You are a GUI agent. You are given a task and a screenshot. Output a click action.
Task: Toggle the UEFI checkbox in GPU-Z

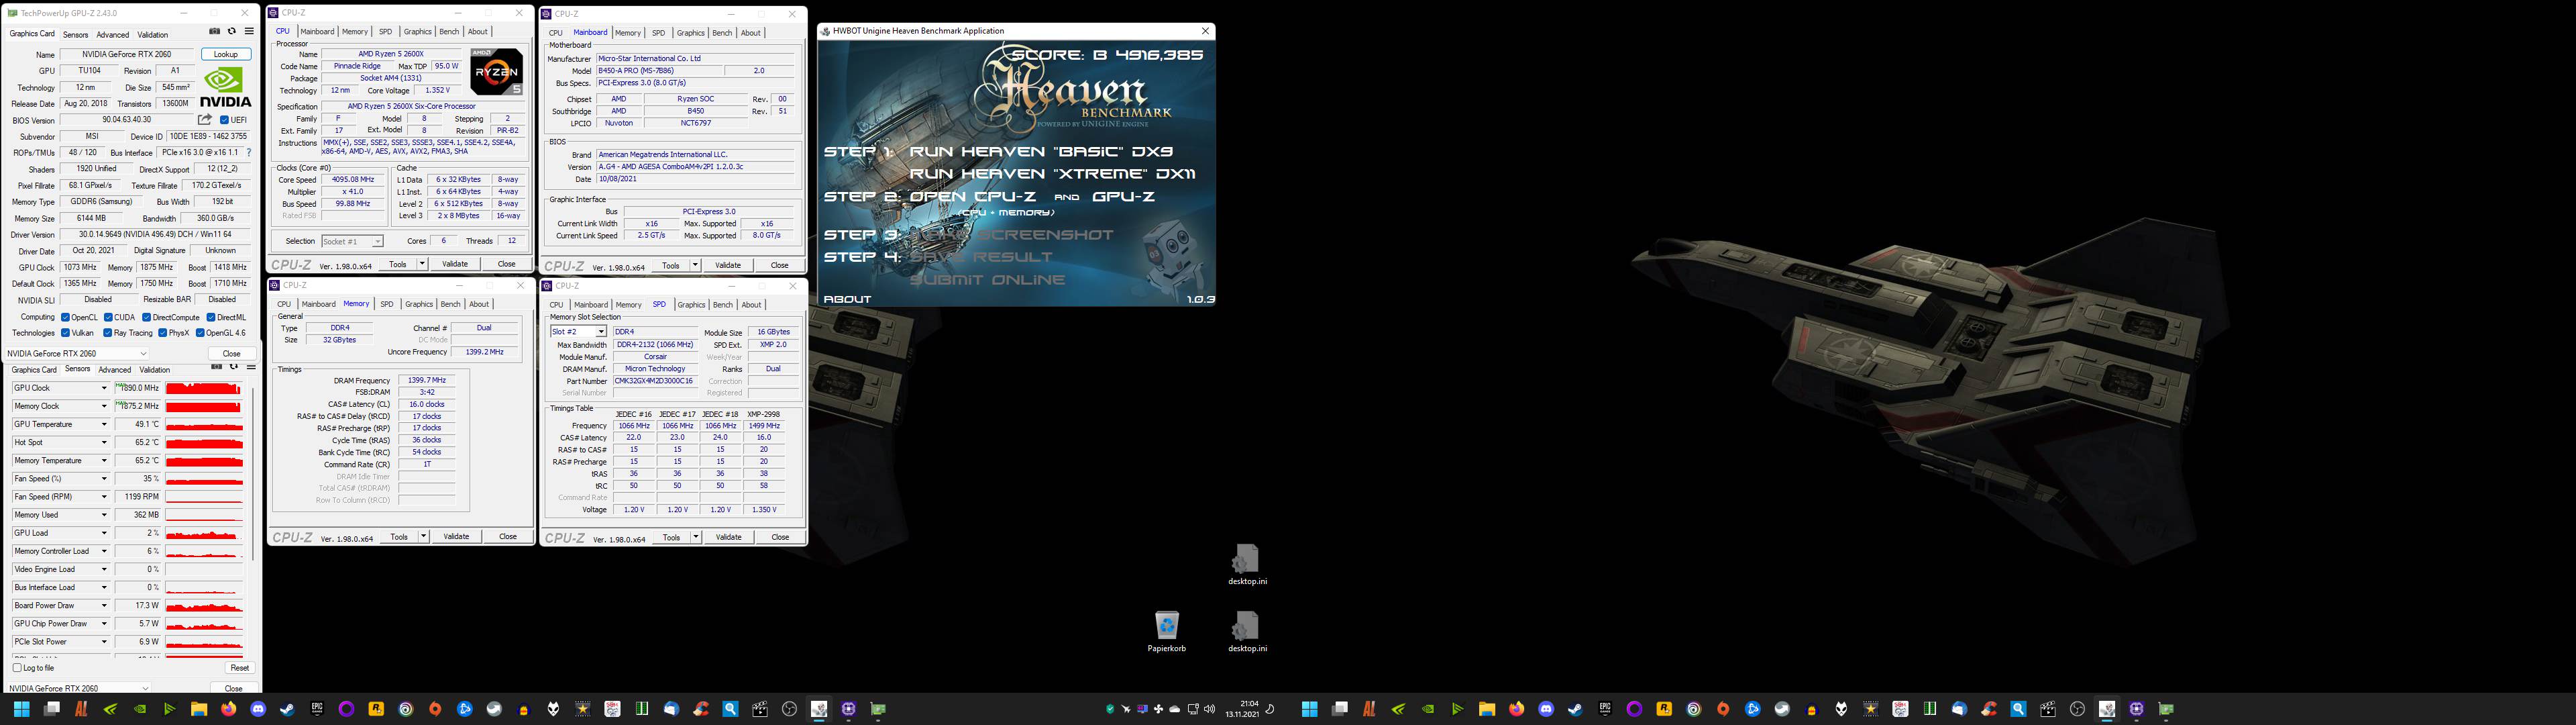coord(225,120)
